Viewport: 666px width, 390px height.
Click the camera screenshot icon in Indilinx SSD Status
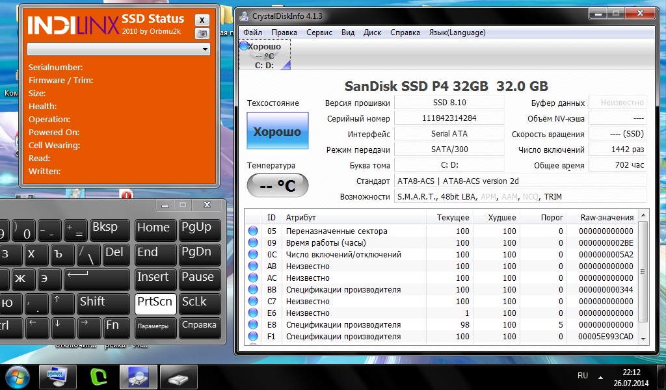pos(203,33)
